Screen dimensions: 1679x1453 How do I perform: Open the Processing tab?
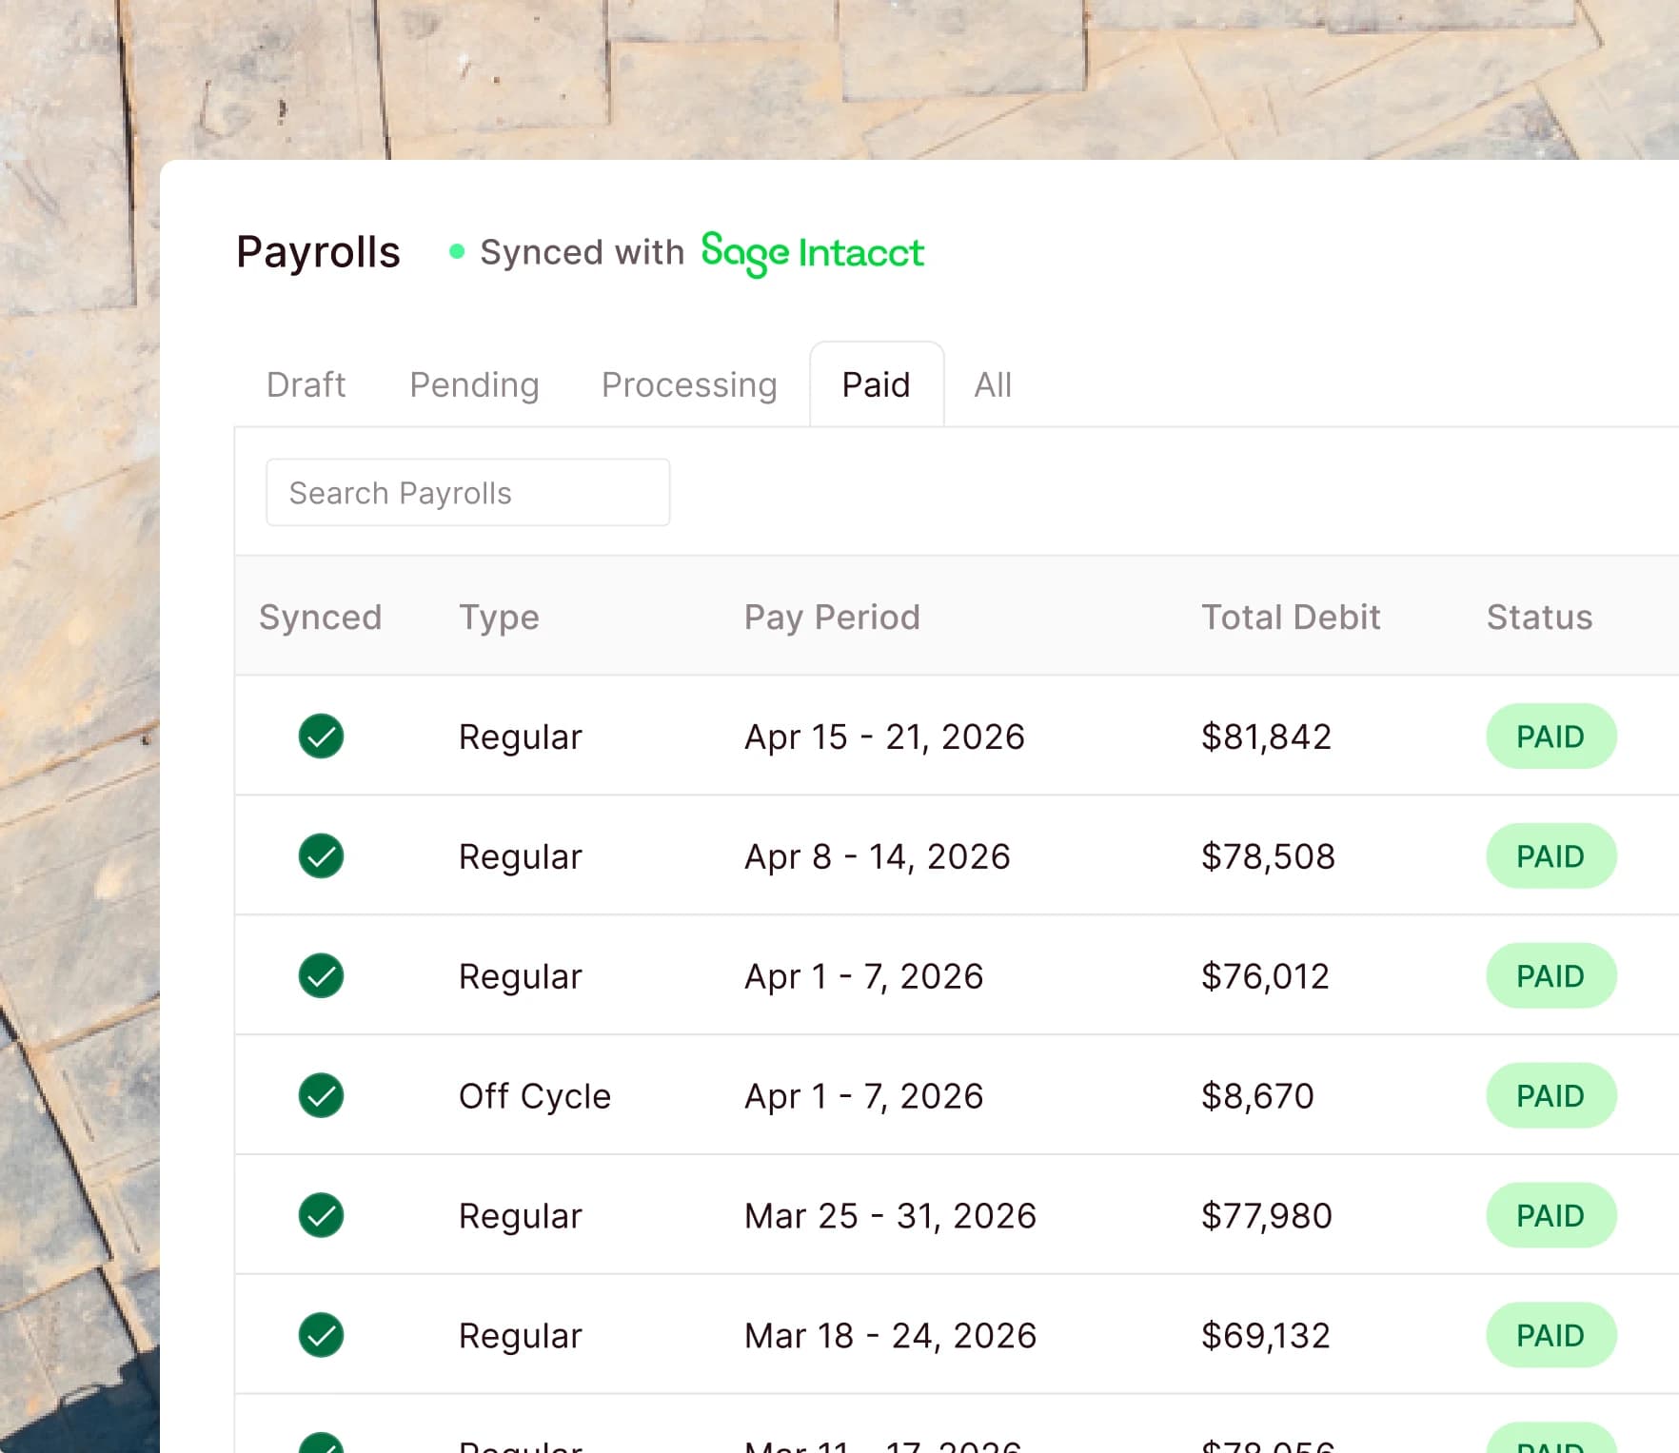[688, 384]
